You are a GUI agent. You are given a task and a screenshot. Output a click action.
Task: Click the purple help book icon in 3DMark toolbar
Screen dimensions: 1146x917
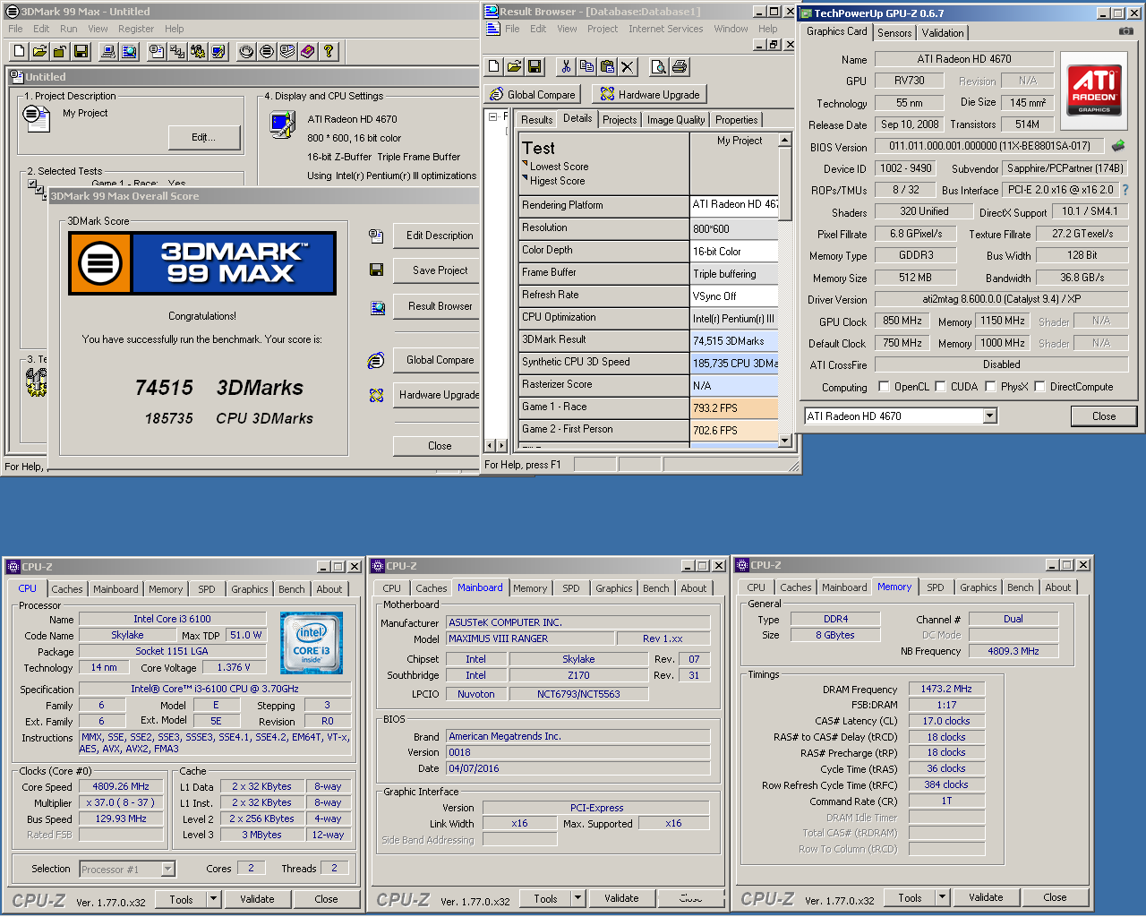click(x=308, y=52)
